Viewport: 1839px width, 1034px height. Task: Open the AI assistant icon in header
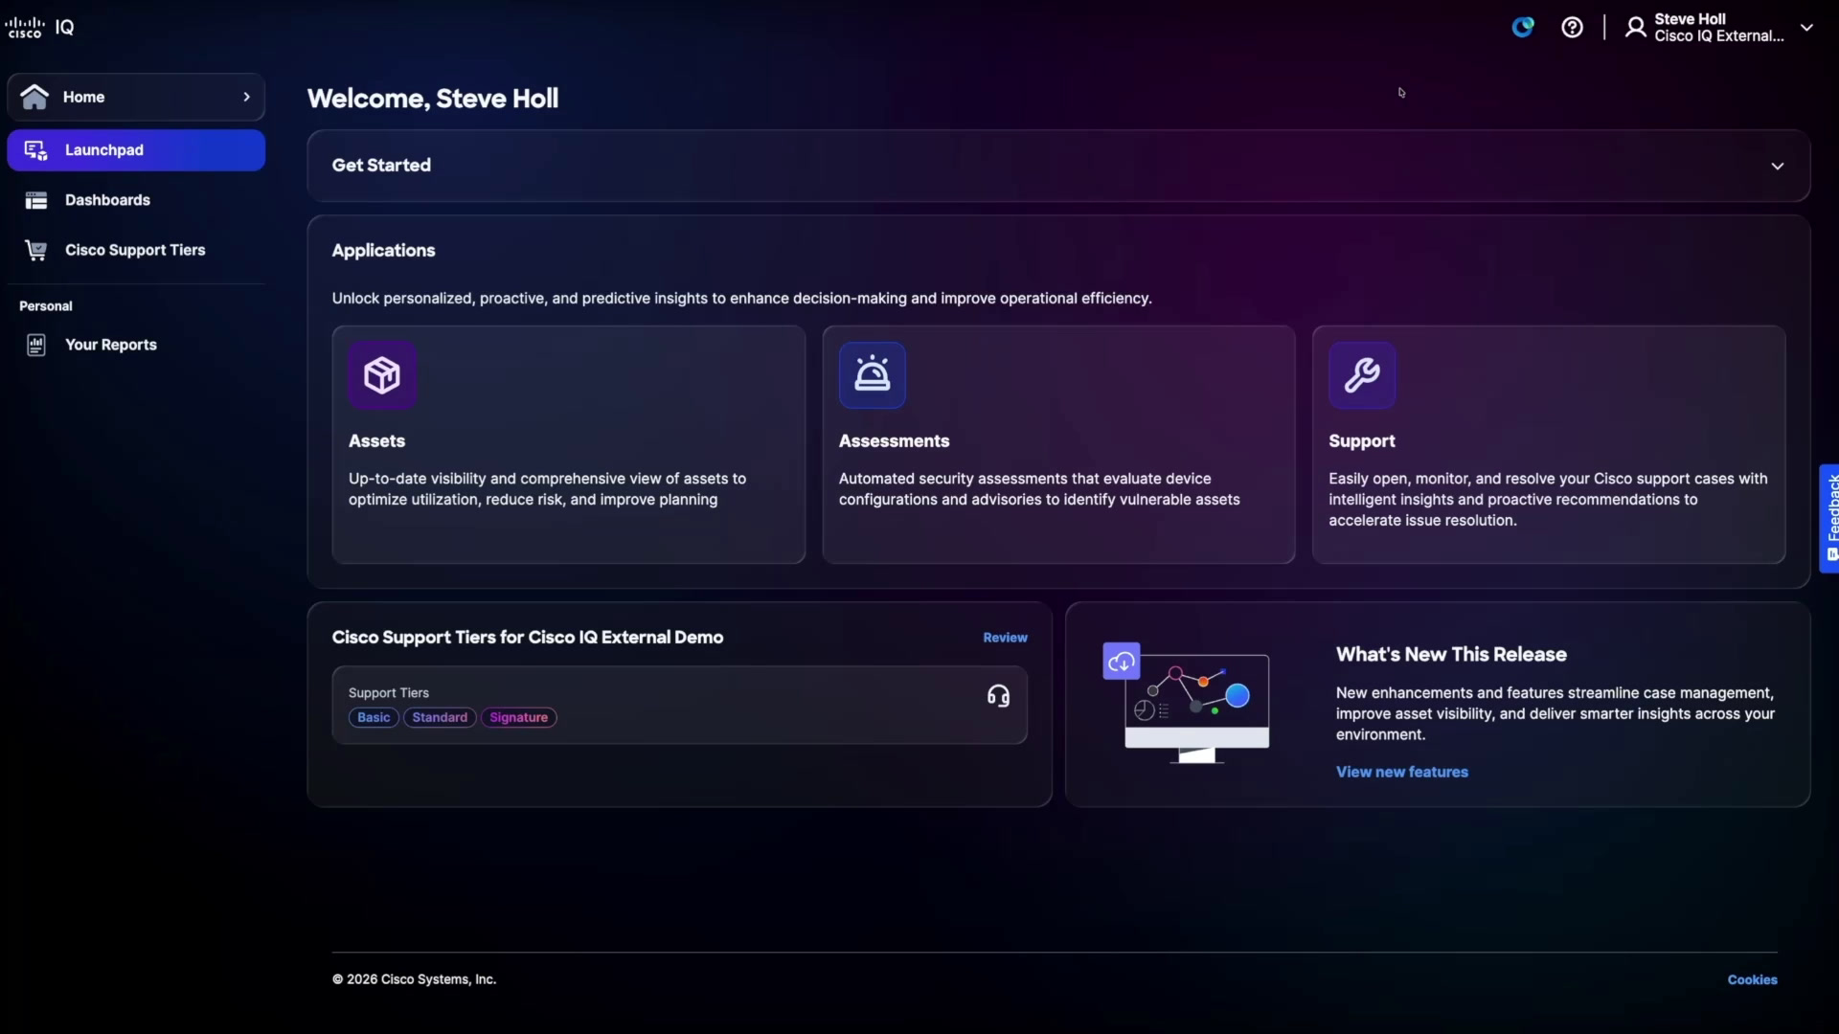pos(1523,28)
